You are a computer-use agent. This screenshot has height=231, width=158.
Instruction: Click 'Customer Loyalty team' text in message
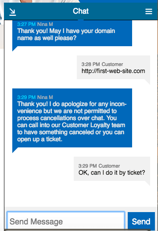93,125
